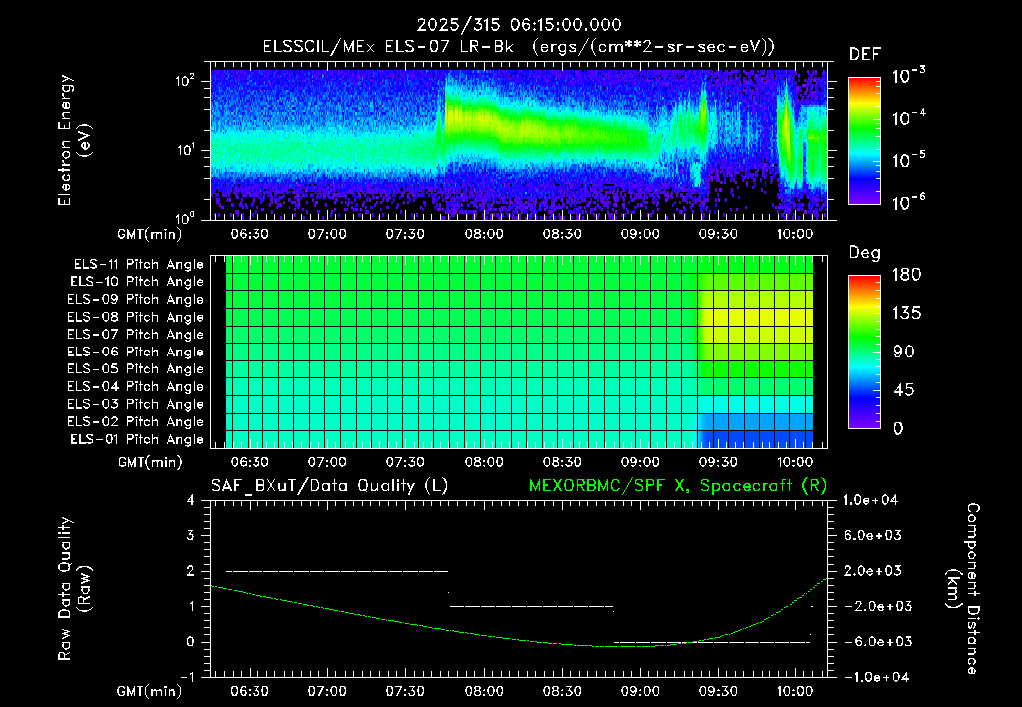1022x707 pixels.
Task: Click the 6.0e+03 right axis tick label
Action: coord(872,536)
